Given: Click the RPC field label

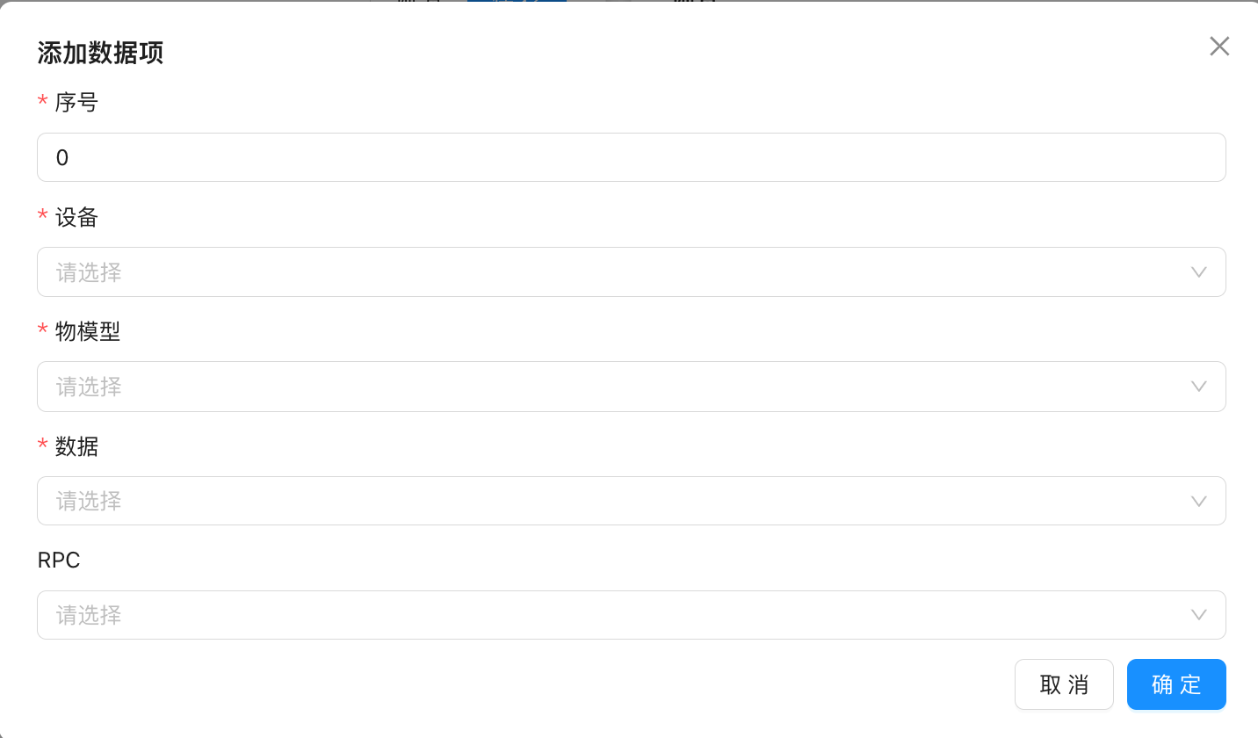Looking at the screenshot, I should pyautogui.click(x=59, y=561).
